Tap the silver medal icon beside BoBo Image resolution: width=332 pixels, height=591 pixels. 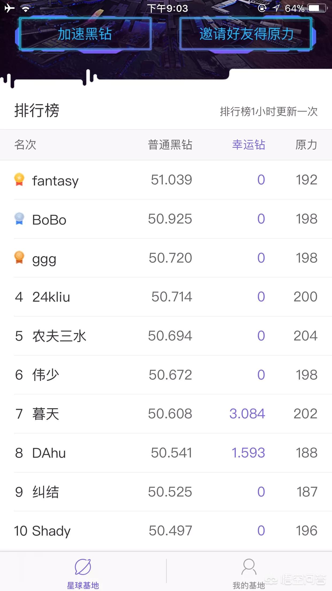[x=19, y=218]
